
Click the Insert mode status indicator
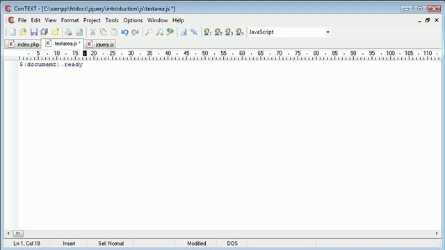pos(69,244)
